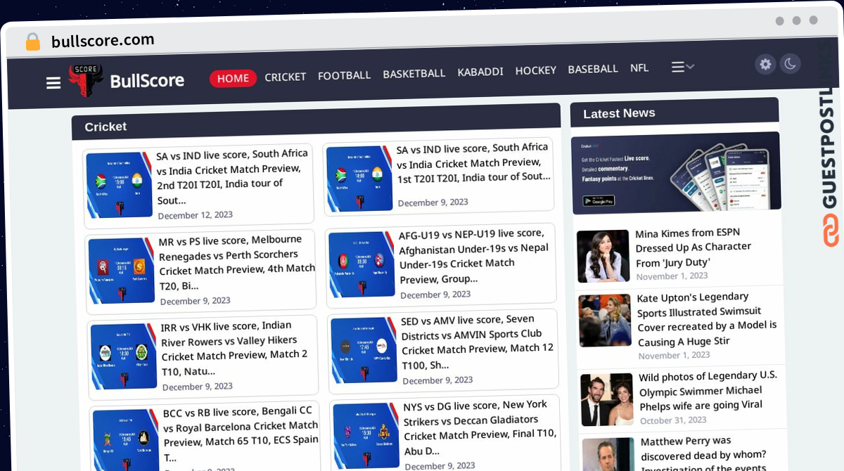Click the October 31, 2023 date
The image size is (844, 471).
673,420
